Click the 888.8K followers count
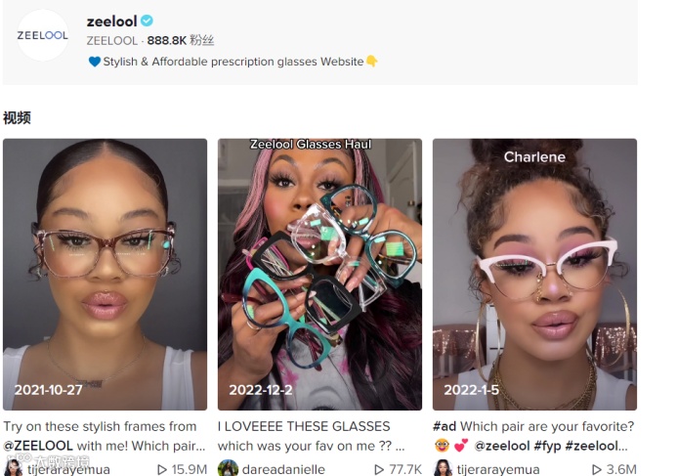 click(167, 41)
